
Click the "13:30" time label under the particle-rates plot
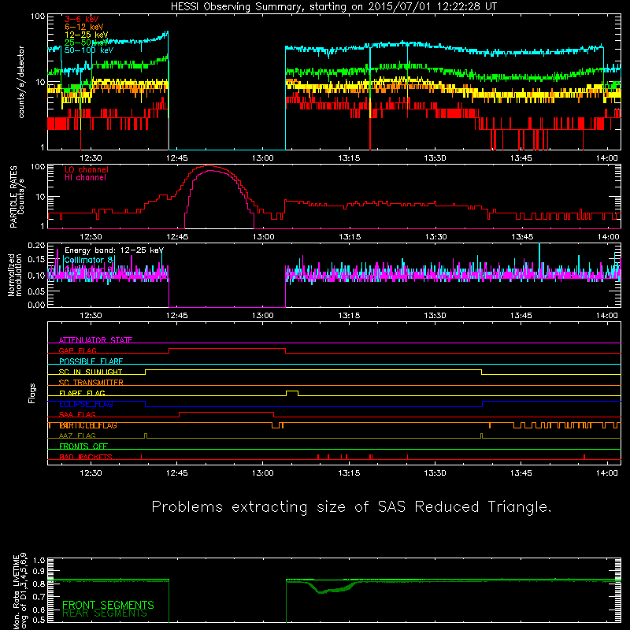pyautogui.click(x=435, y=237)
